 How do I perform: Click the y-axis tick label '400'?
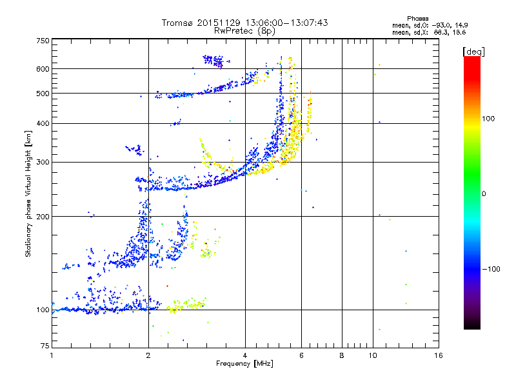pos(43,123)
